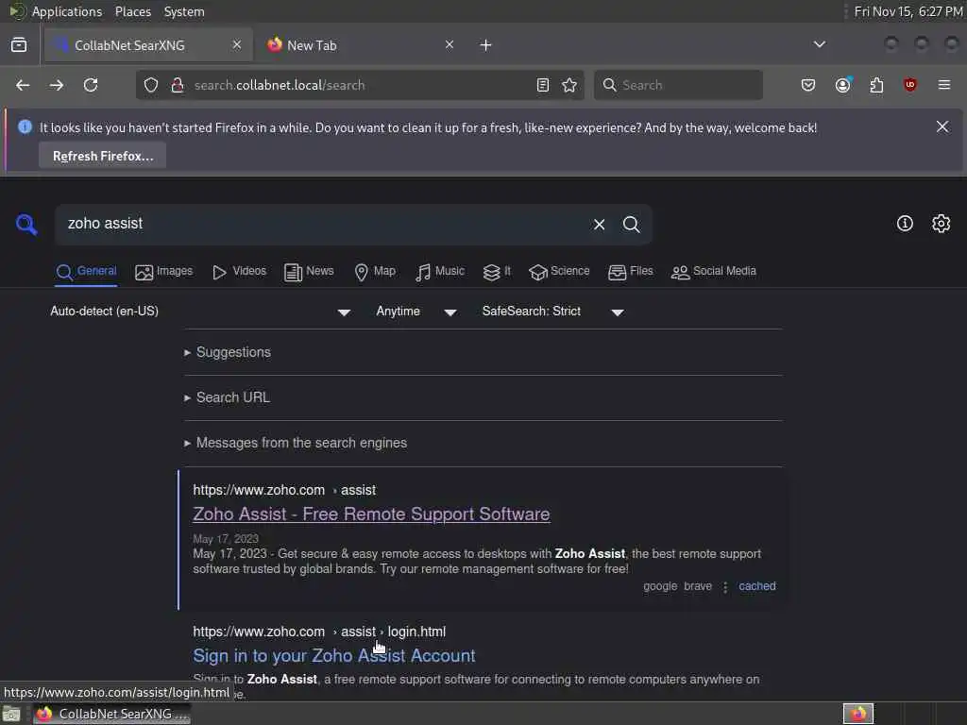Open the Applications menu

pyautogui.click(x=67, y=11)
